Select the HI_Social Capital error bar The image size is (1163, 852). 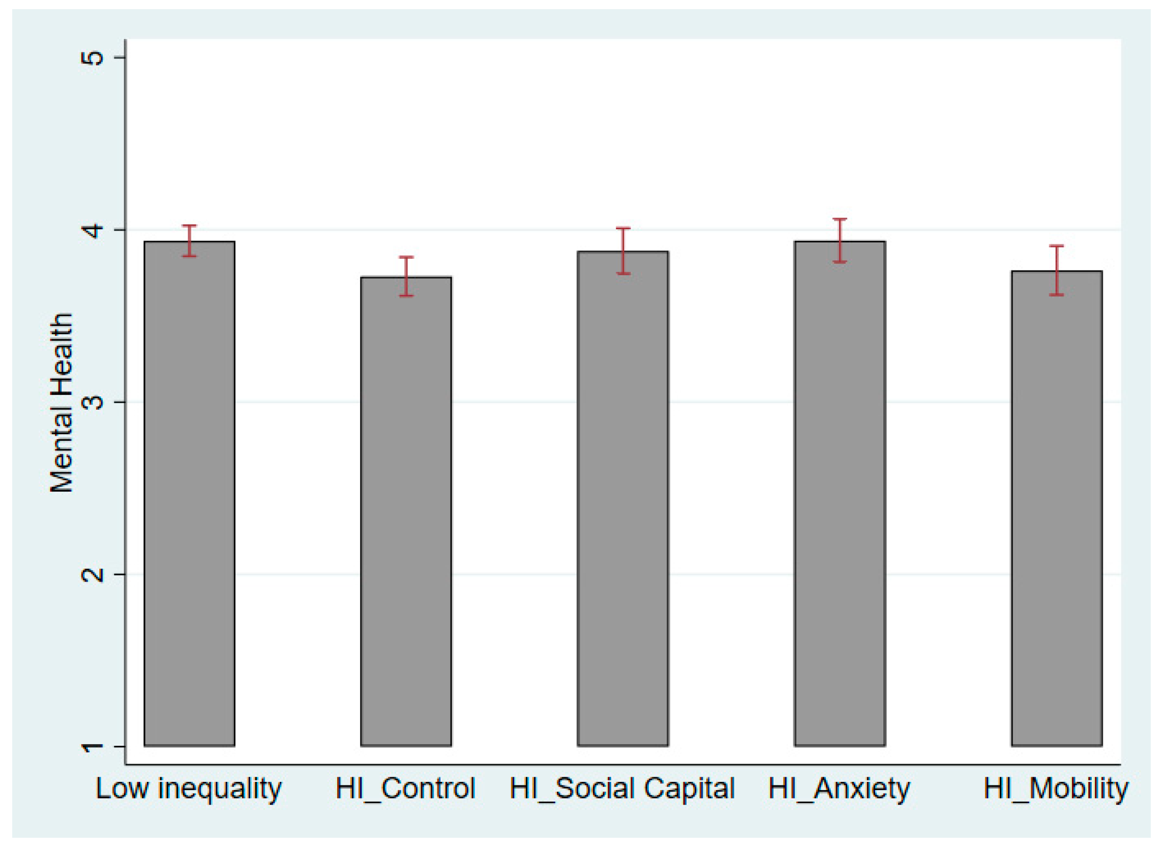pyautogui.click(x=623, y=251)
